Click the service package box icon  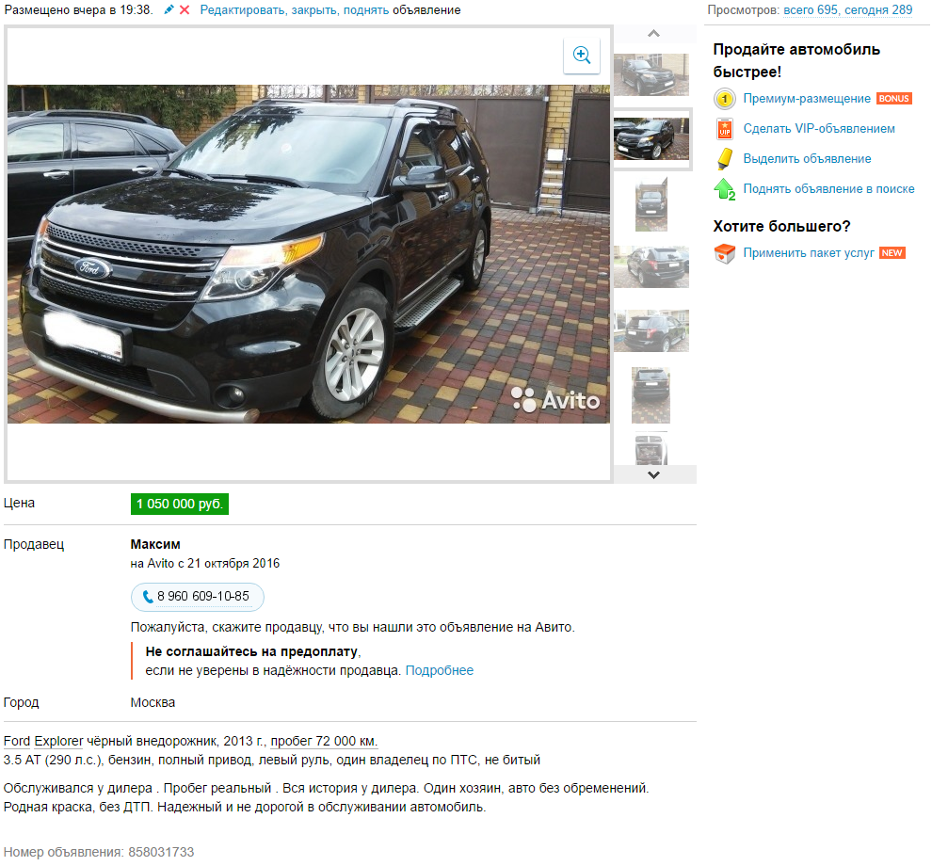coord(725,253)
